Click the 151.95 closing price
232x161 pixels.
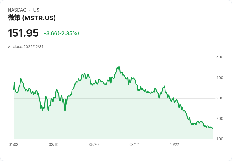[x=23, y=33]
